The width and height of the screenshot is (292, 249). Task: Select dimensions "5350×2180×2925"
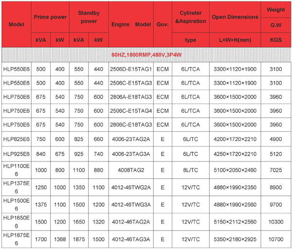point(235,239)
